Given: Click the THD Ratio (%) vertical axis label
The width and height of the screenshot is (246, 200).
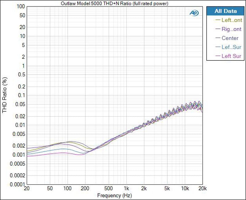Looking at the screenshot, I should pos(5,95).
